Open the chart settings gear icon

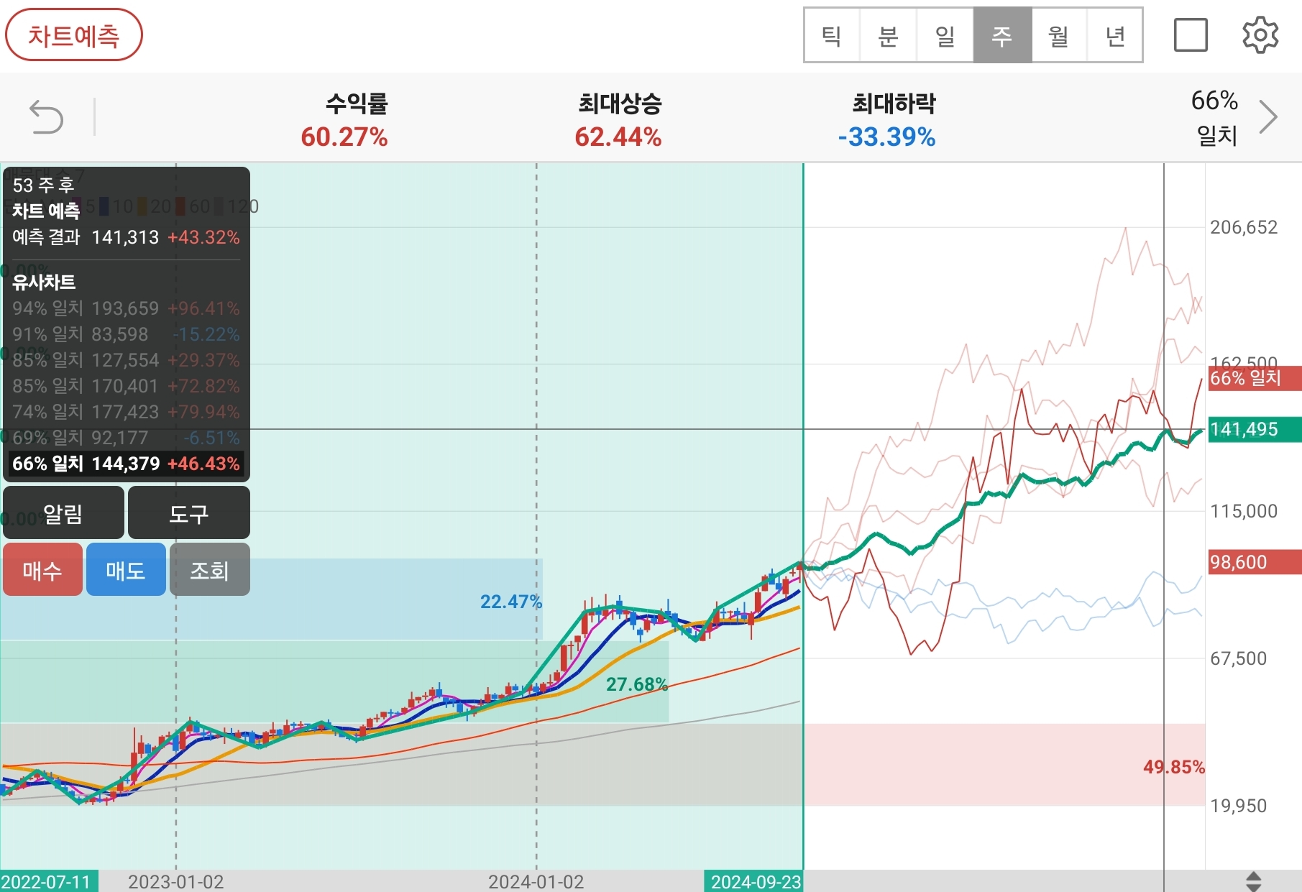pos(1260,35)
